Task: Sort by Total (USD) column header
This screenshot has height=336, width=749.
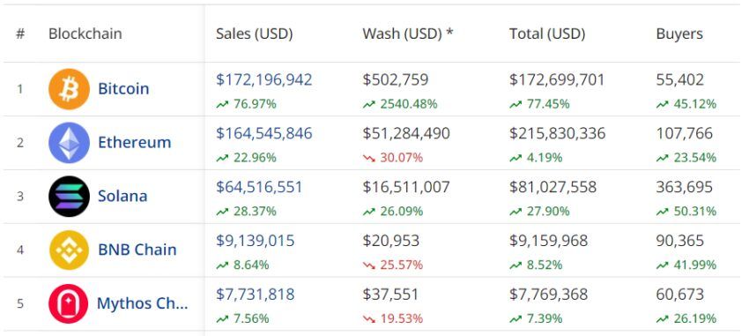Action: point(547,34)
